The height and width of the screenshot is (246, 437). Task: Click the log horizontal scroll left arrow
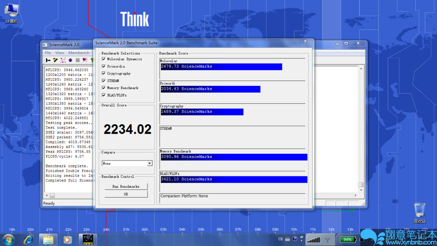pos(47,196)
